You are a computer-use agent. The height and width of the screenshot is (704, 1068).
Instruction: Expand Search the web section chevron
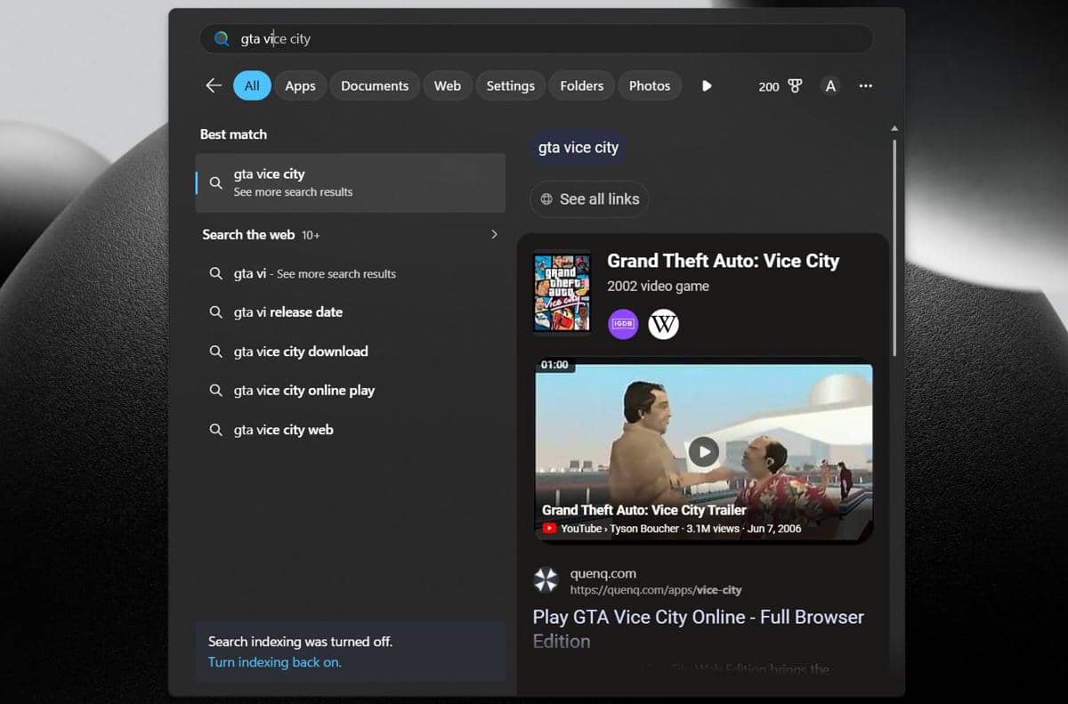(x=495, y=234)
